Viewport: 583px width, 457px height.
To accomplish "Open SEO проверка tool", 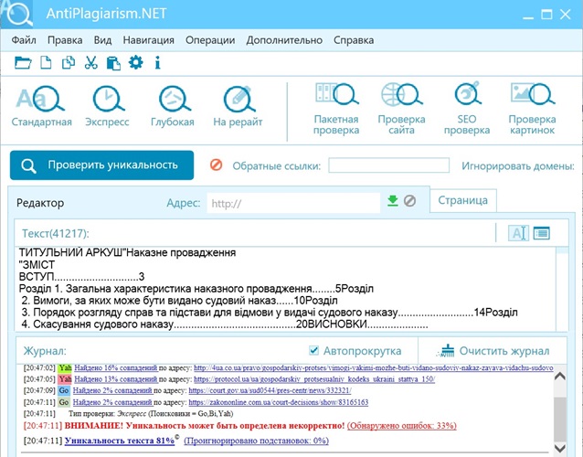I will (467, 109).
